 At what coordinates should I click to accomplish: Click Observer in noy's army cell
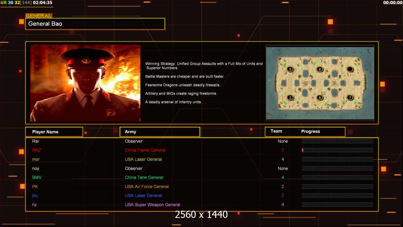point(134,168)
